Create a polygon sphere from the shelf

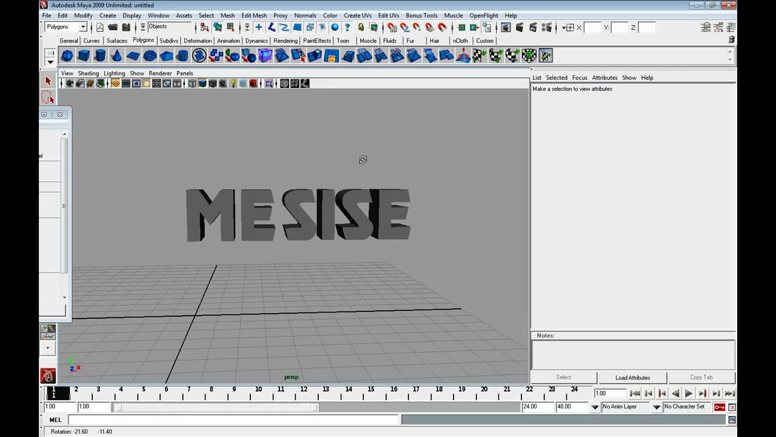[x=67, y=56]
